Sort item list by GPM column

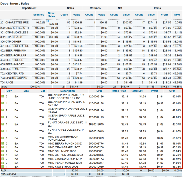point(172,91)
